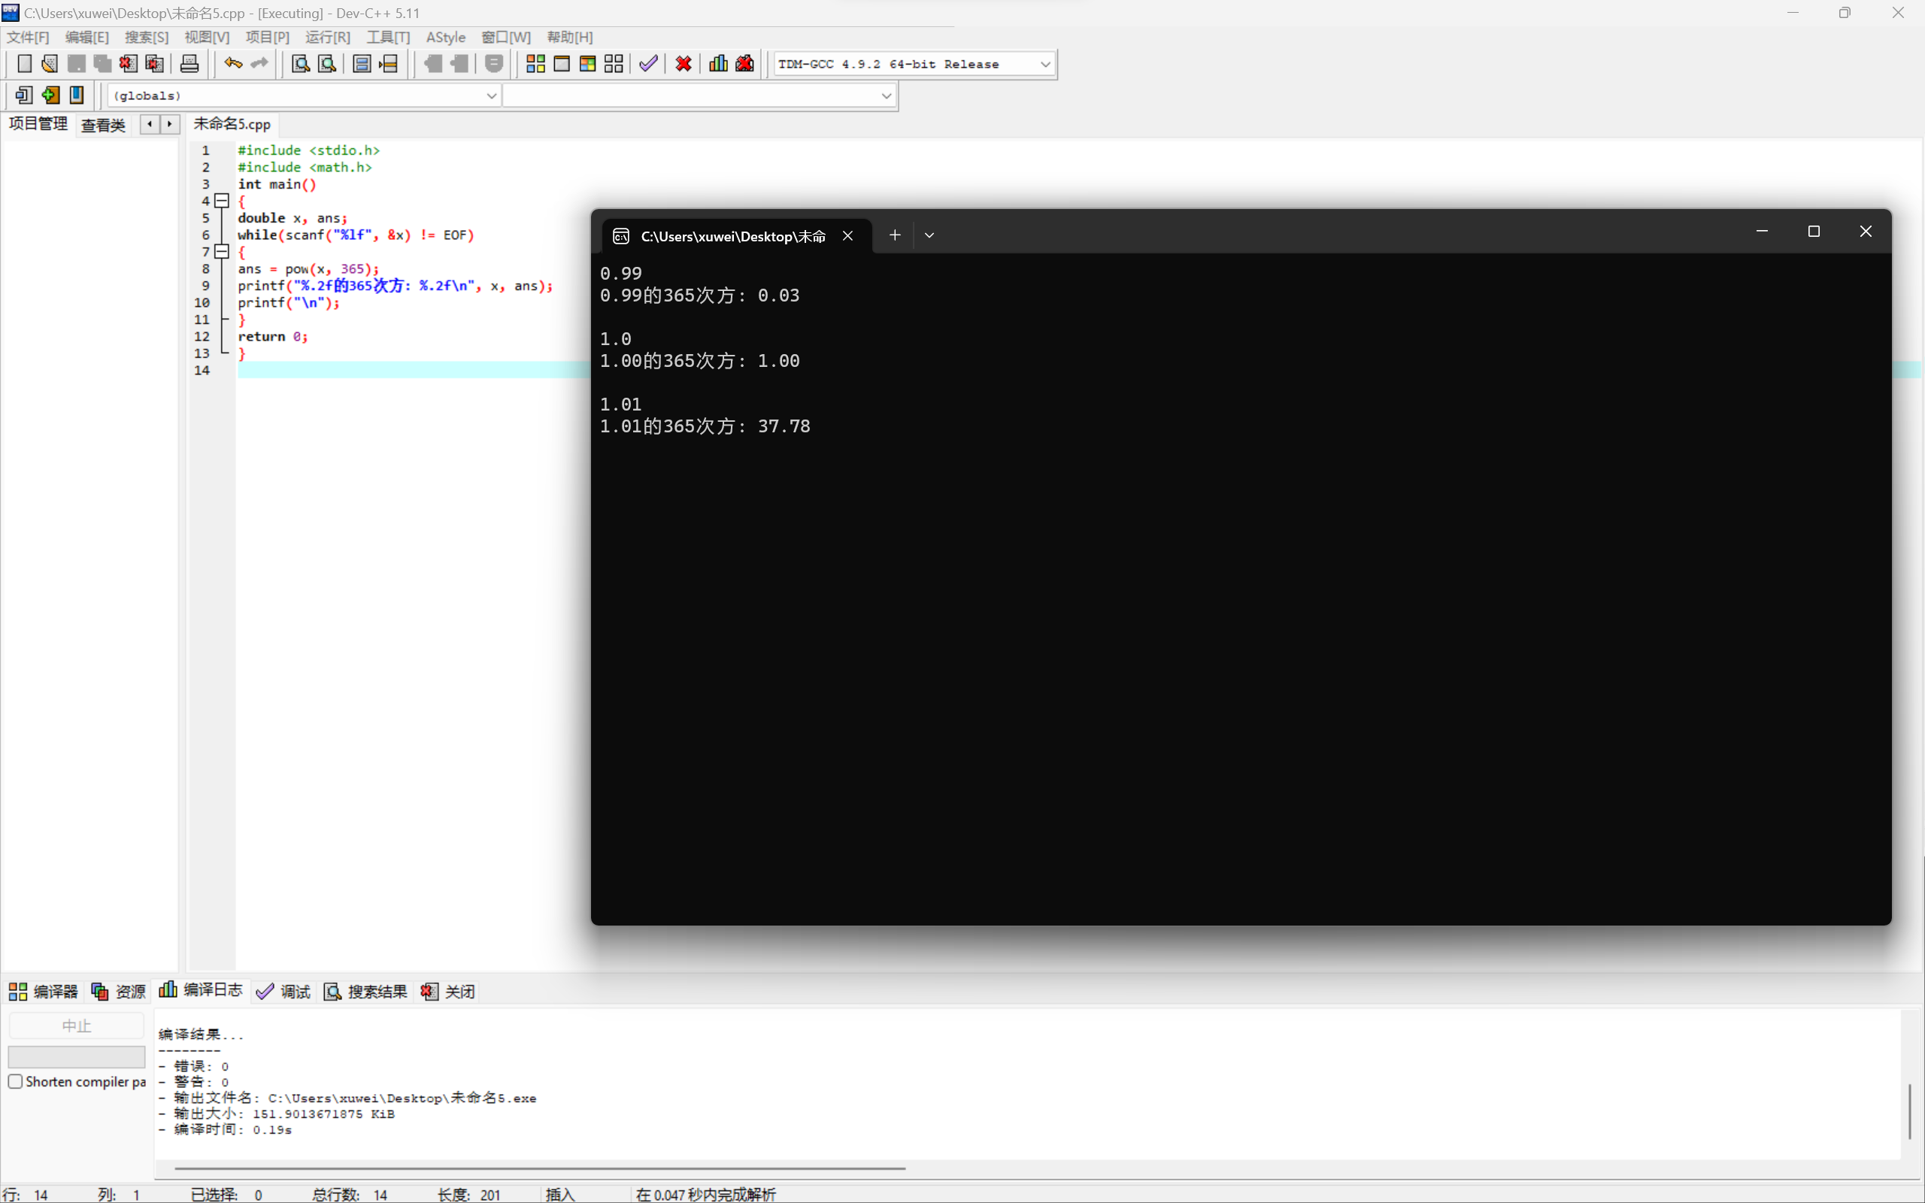Enable Shorten compiler paths checkbox
Viewport: 1925px width, 1203px height.
point(15,1081)
